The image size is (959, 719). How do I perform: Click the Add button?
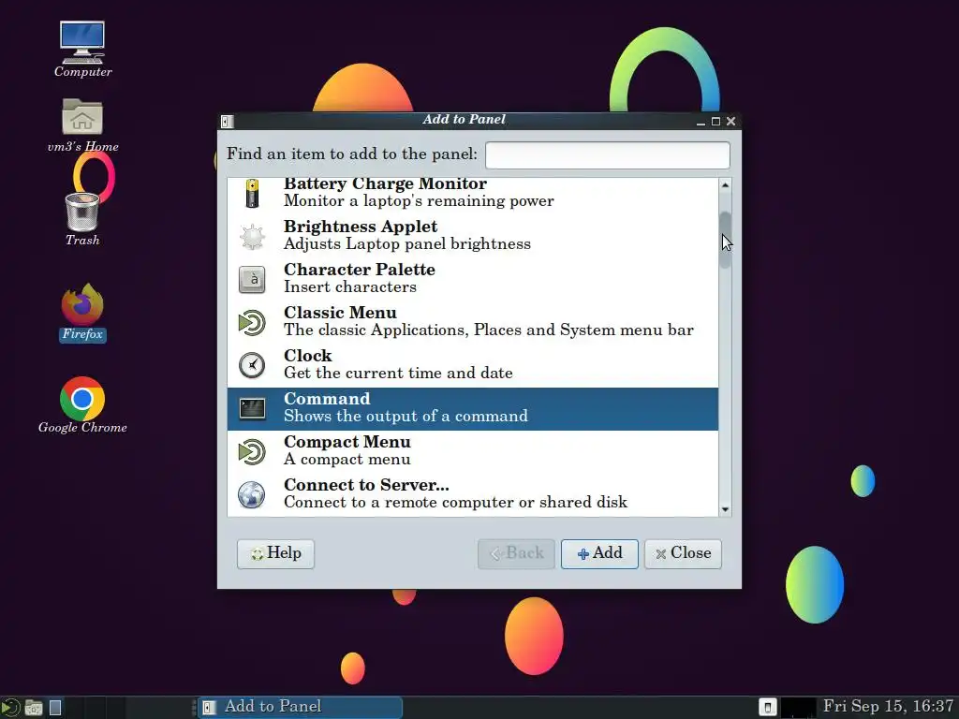click(599, 553)
